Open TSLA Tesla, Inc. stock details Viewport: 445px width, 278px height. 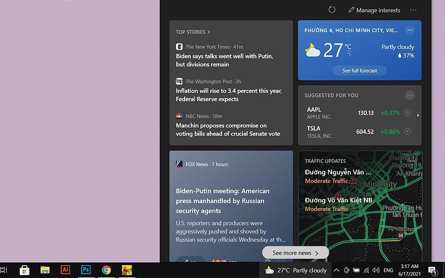[x=319, y=132]
